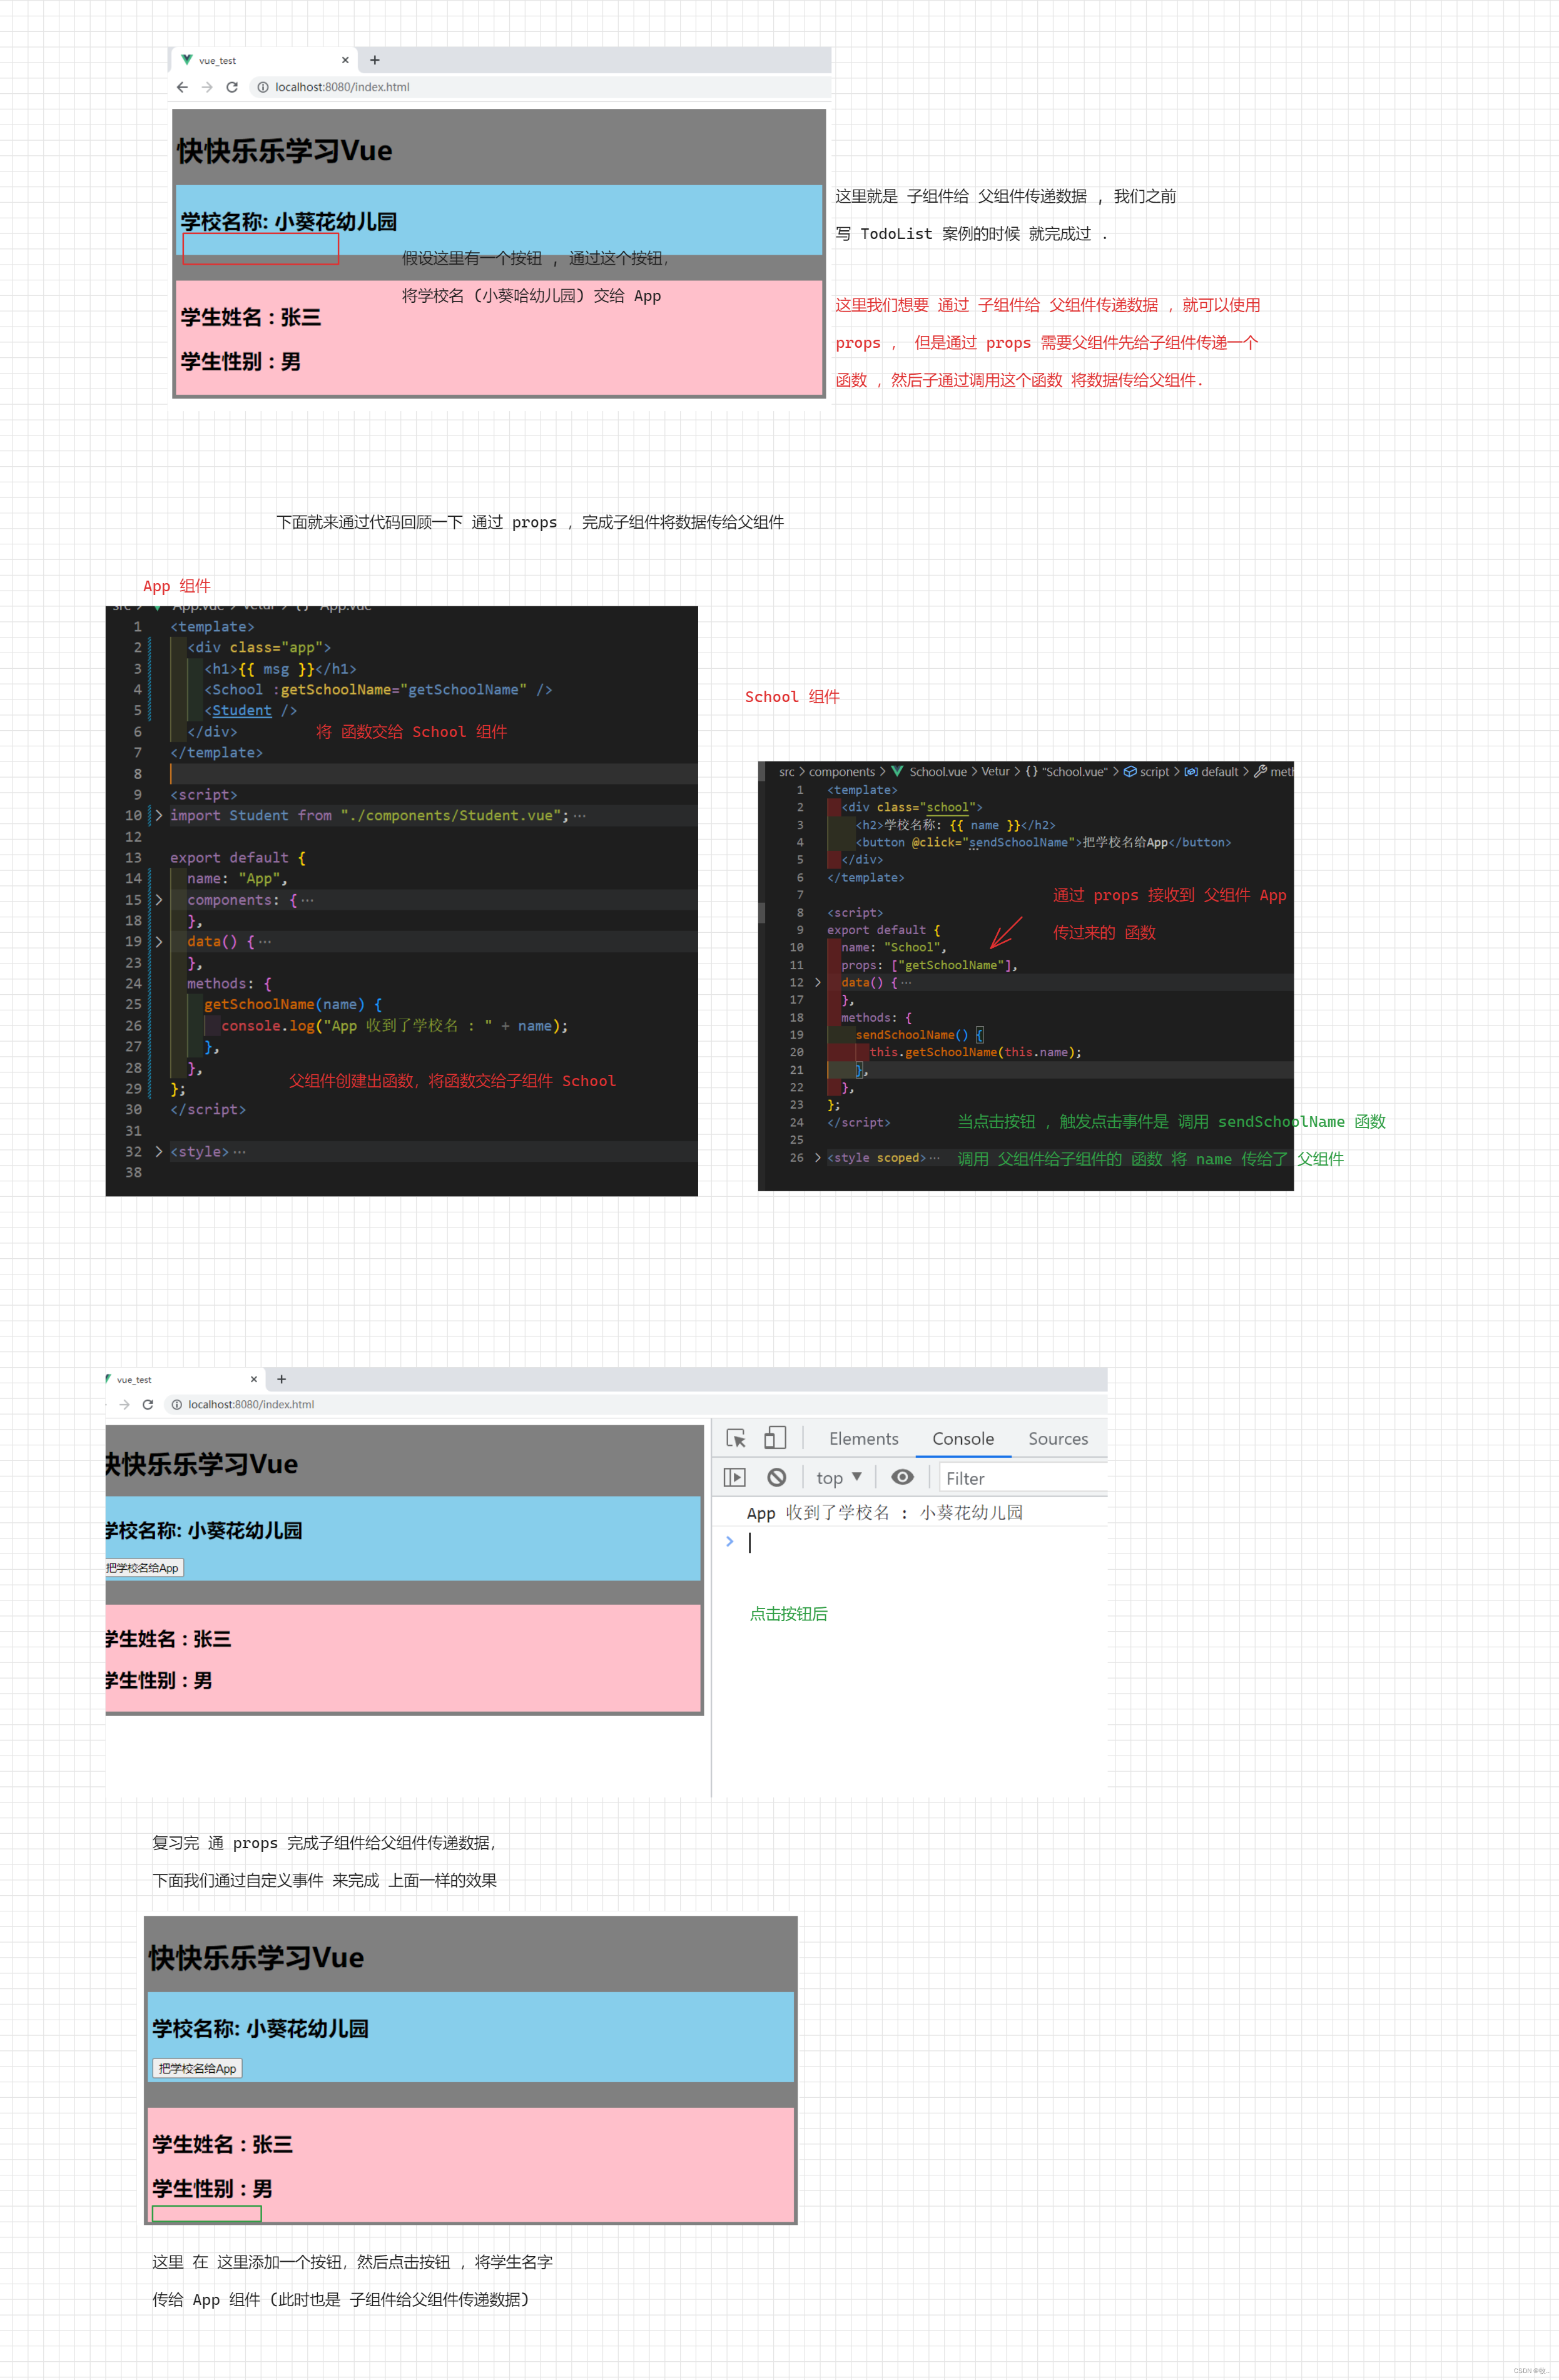The image size is (1559, 2380).
Task: Expand folded components block on line 15
Action: pos(159,900)
